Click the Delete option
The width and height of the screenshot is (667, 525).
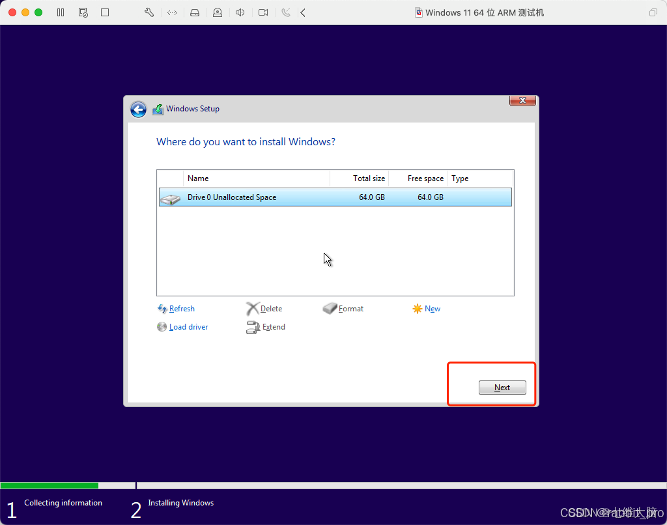click(271, 309)
